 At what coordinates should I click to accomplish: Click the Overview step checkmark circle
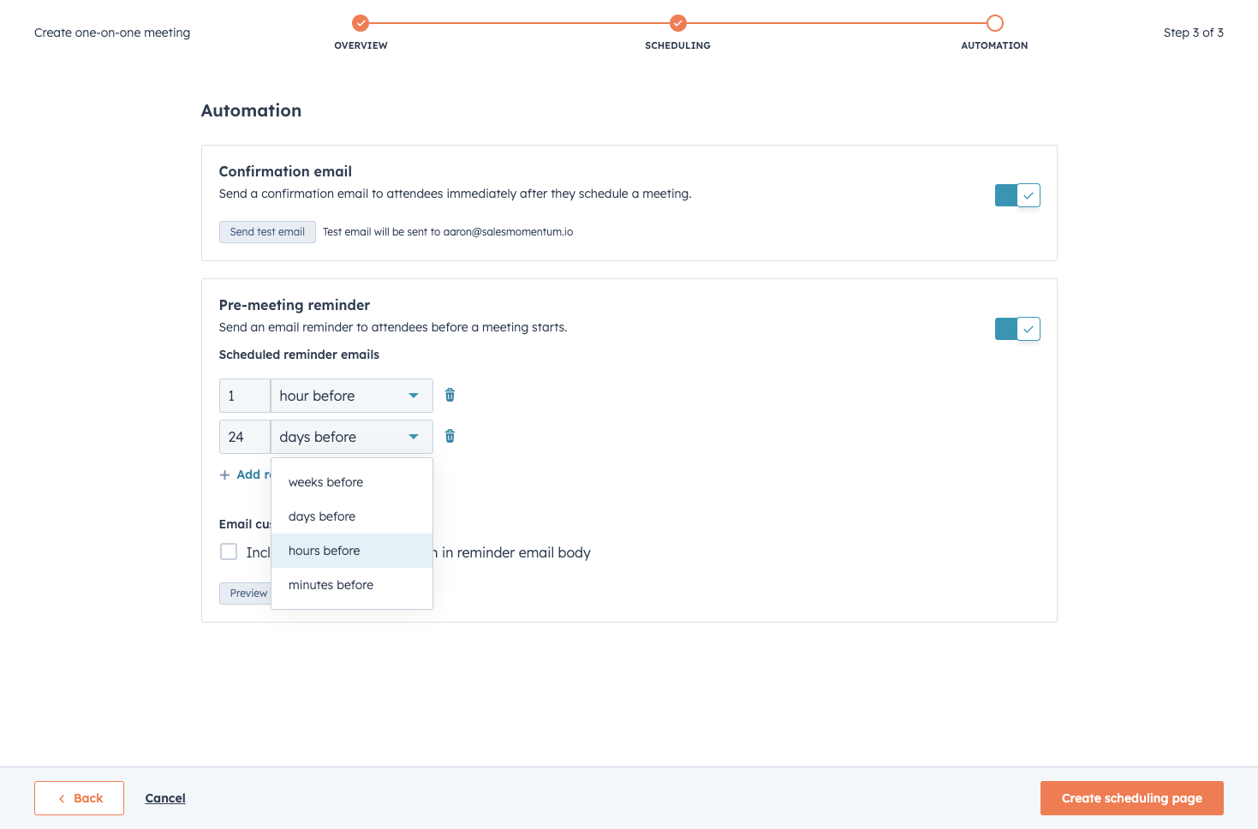[x=361, y=23]
